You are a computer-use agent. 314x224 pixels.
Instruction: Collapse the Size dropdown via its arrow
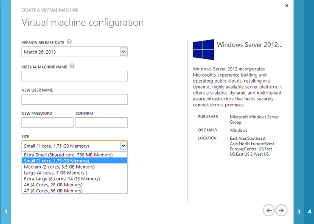[123, 146]
